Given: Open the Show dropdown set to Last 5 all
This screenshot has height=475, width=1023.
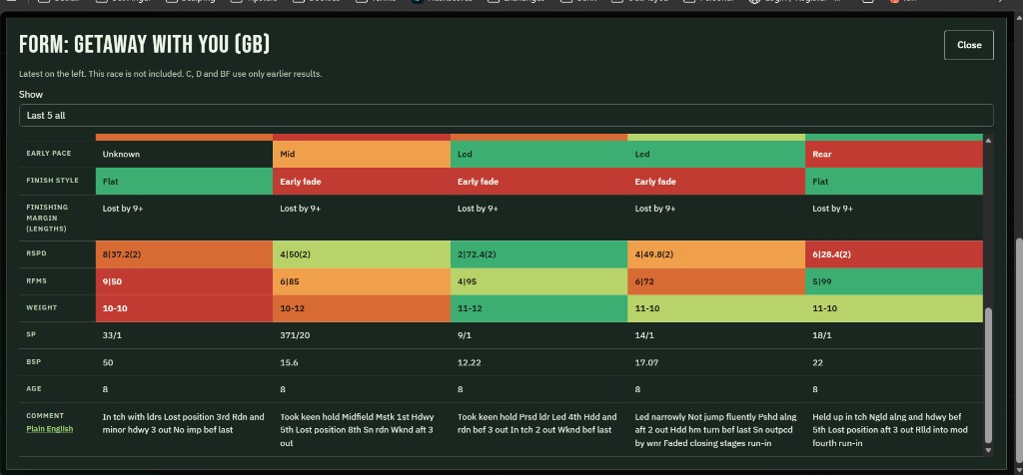Looking at the screenshot, I should click(506, 116).
